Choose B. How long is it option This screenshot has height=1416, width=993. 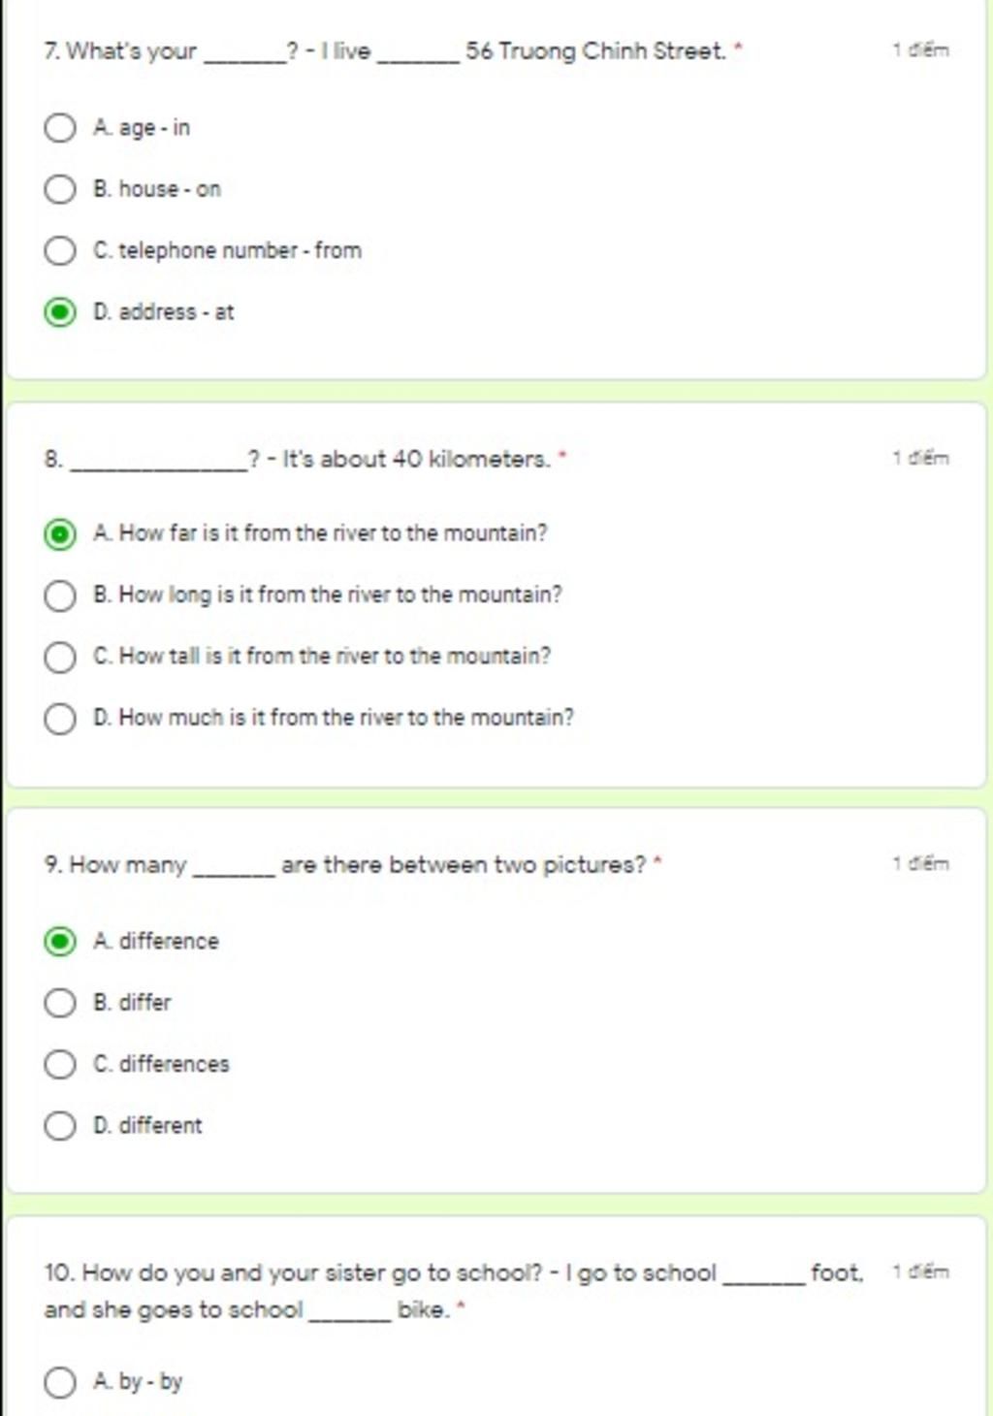(60, 595)
